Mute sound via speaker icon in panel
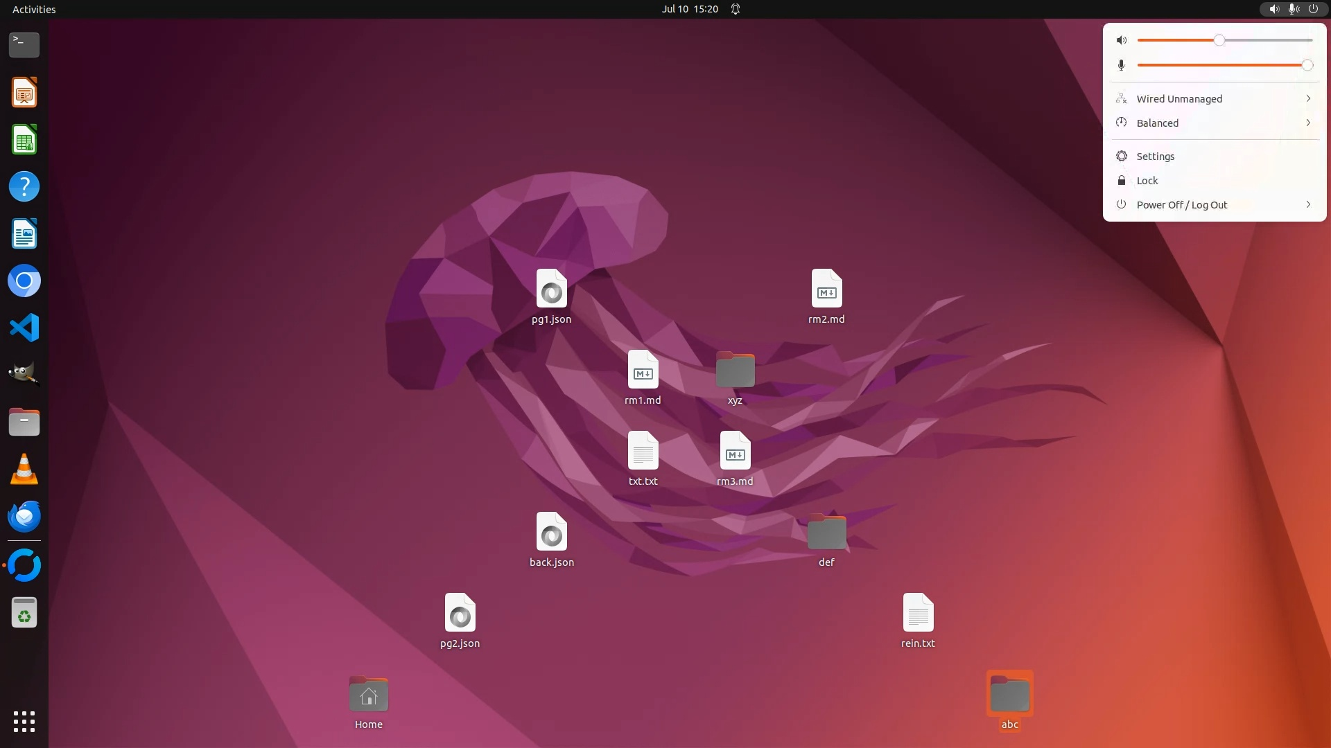This screenshot has height=748, width=1331. point(1122,40)
